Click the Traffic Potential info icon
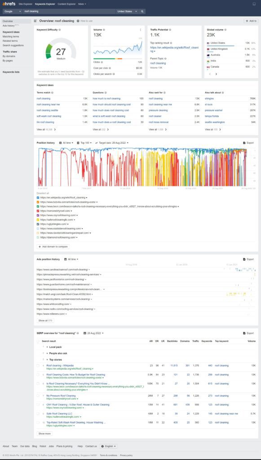 pos(170,30)
